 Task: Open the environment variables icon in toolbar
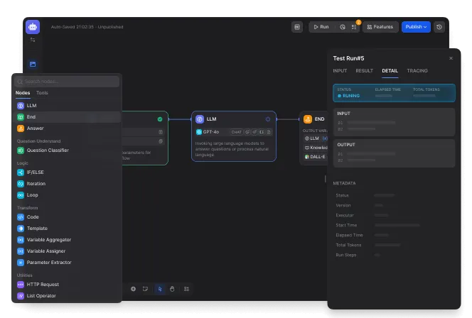click(297, 27)
